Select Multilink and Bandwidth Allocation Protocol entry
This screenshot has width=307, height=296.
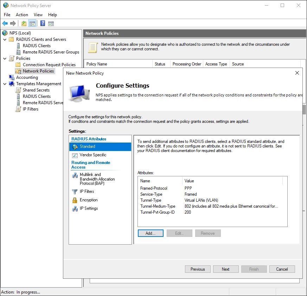pyautogui.click(x=100, y=179)
